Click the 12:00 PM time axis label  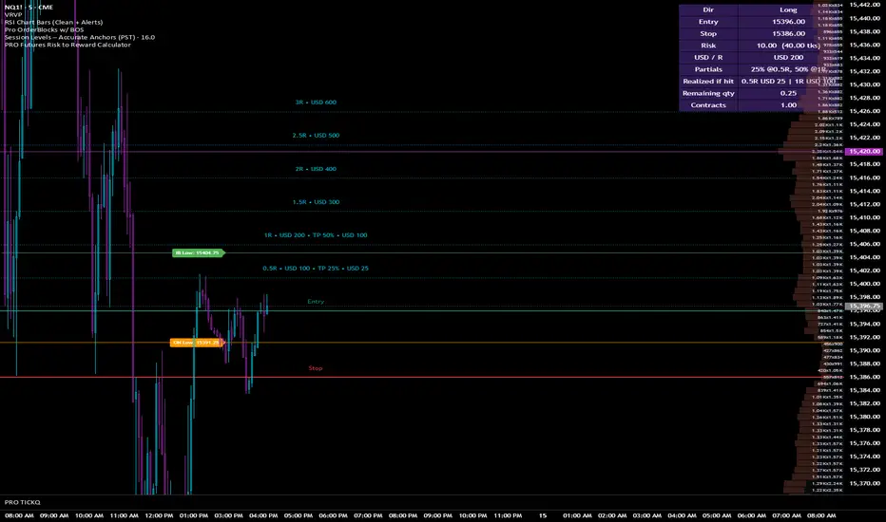pyautogui.click(x=159, y=515)
